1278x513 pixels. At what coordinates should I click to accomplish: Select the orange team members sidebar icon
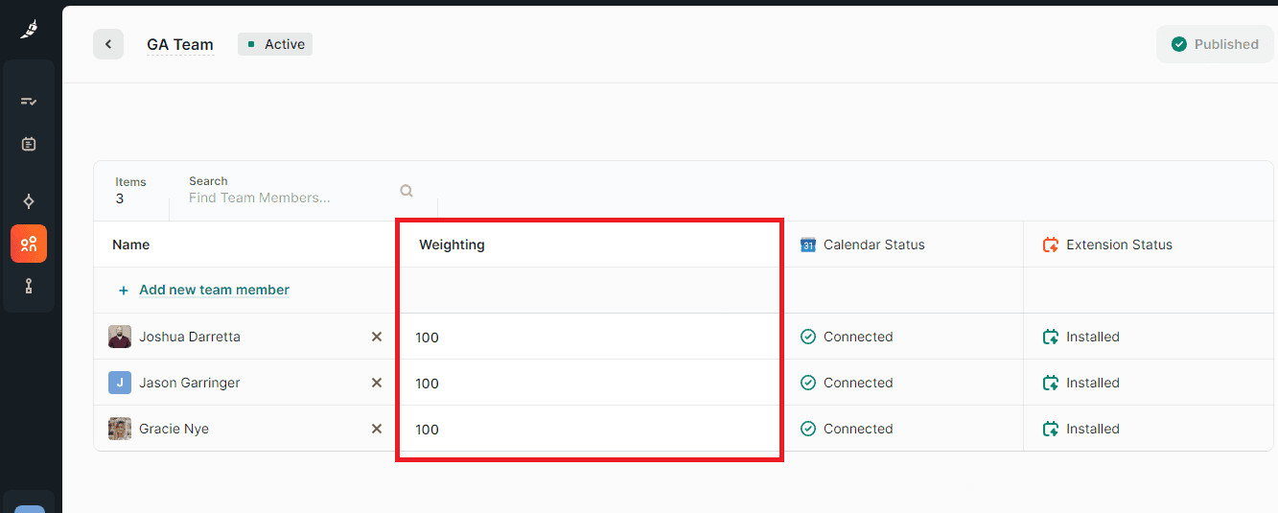(29, 244)
